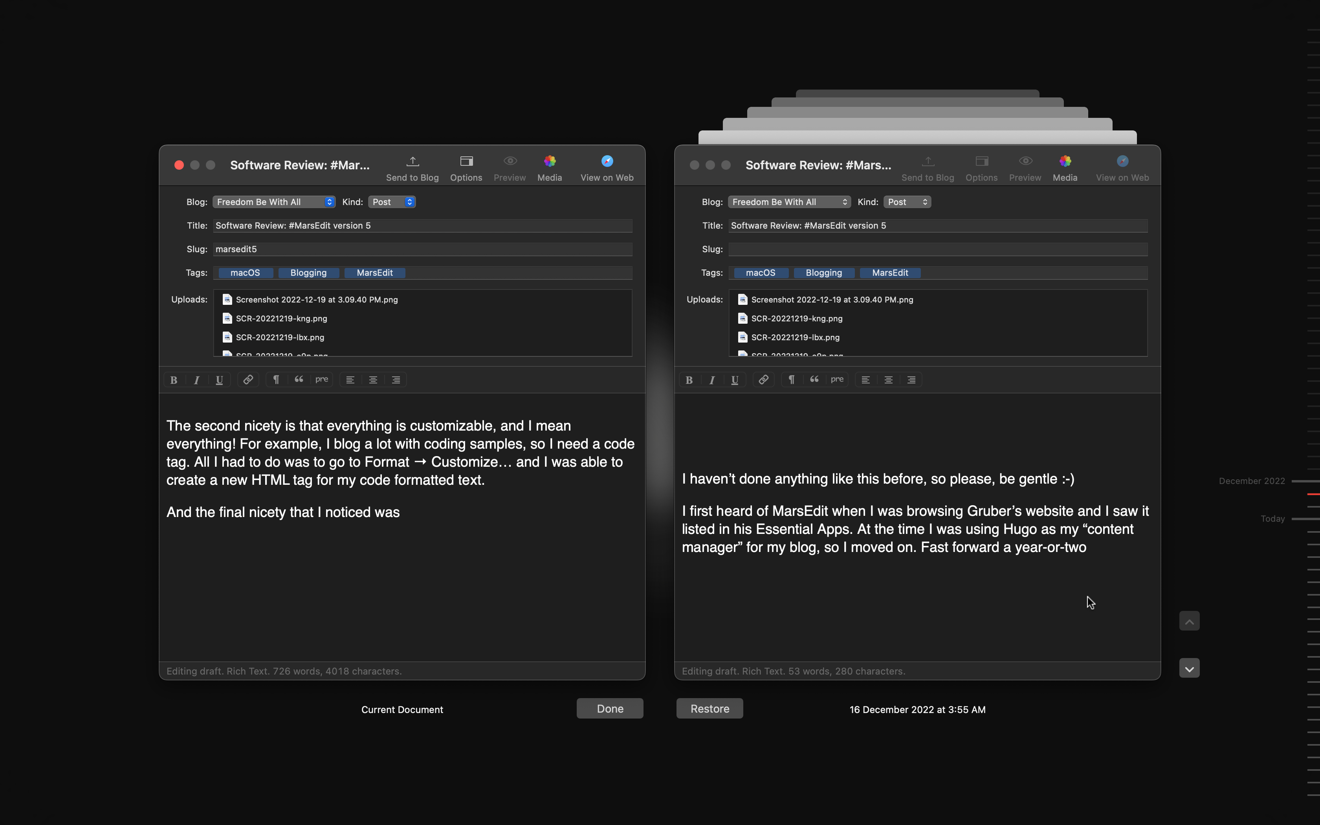Screen dimensions: 1320x825
Task: Select Screenshot 2022-12-19 upload in backup version
Action: click(825, 299)
